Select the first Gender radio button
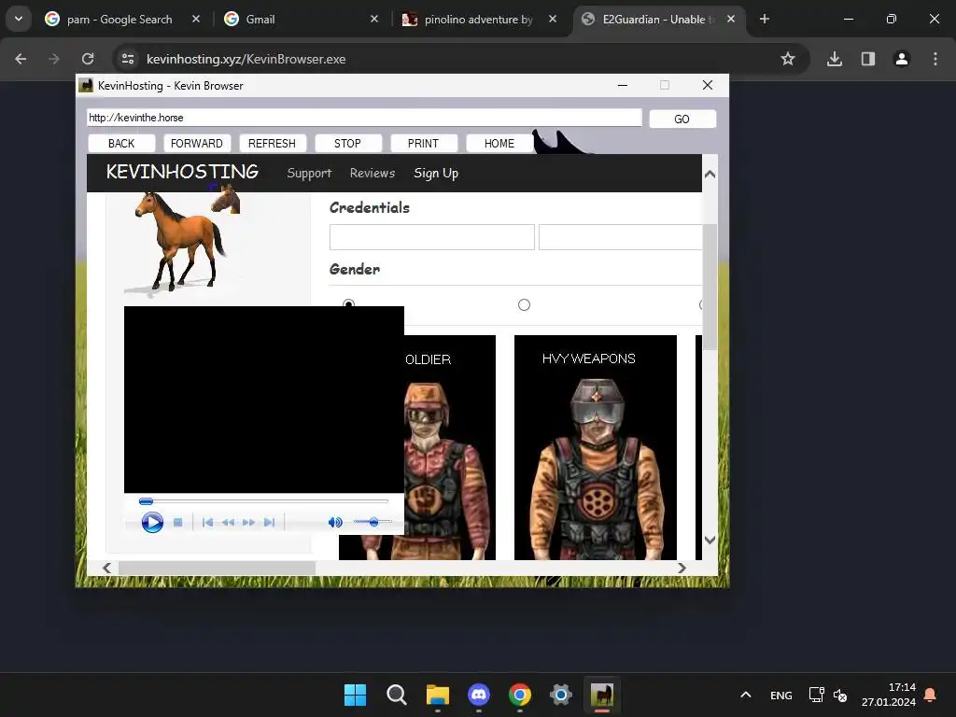The image size is (956, 717). (349, 303)
